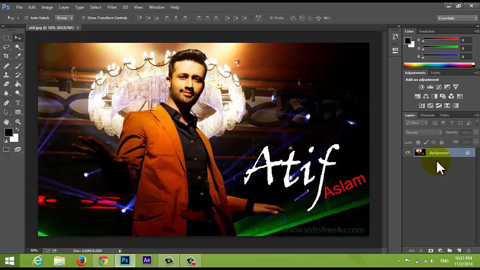Toggle lock position
The height and width of the screenshot is (270, 480).
pyautogui.click(x=433, y=142)
